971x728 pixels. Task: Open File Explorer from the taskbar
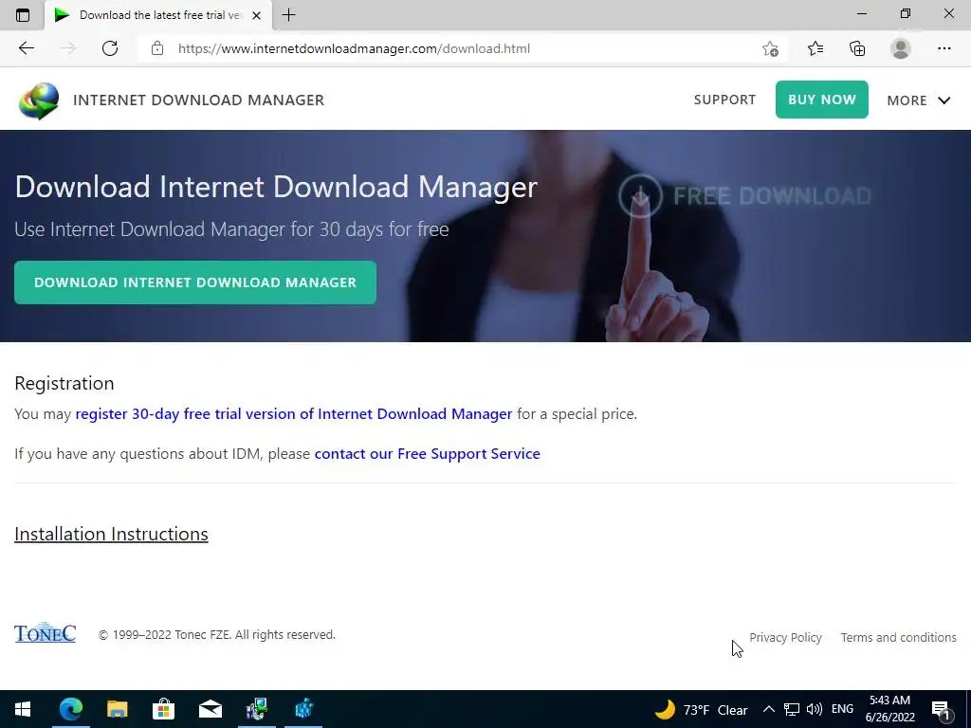[117, 709]
